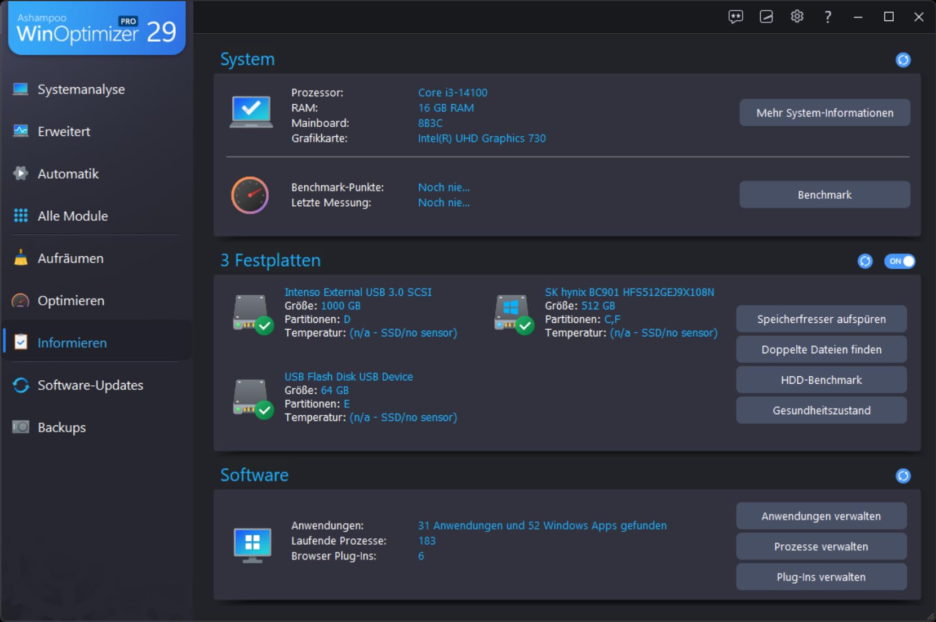Open settings gear icon

[797, 17]
